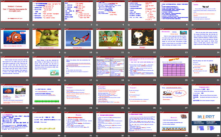221x137 pixels.
Task: Preview animation star below Tintin slide 11
Action: click(97, 52)
